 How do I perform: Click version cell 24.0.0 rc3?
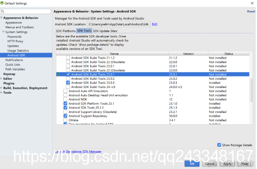(176, 87)
